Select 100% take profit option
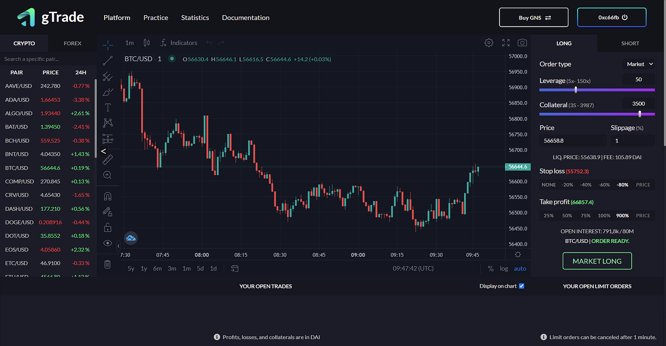Viewport: 666px width, 346px height. [x=604, y=215]
